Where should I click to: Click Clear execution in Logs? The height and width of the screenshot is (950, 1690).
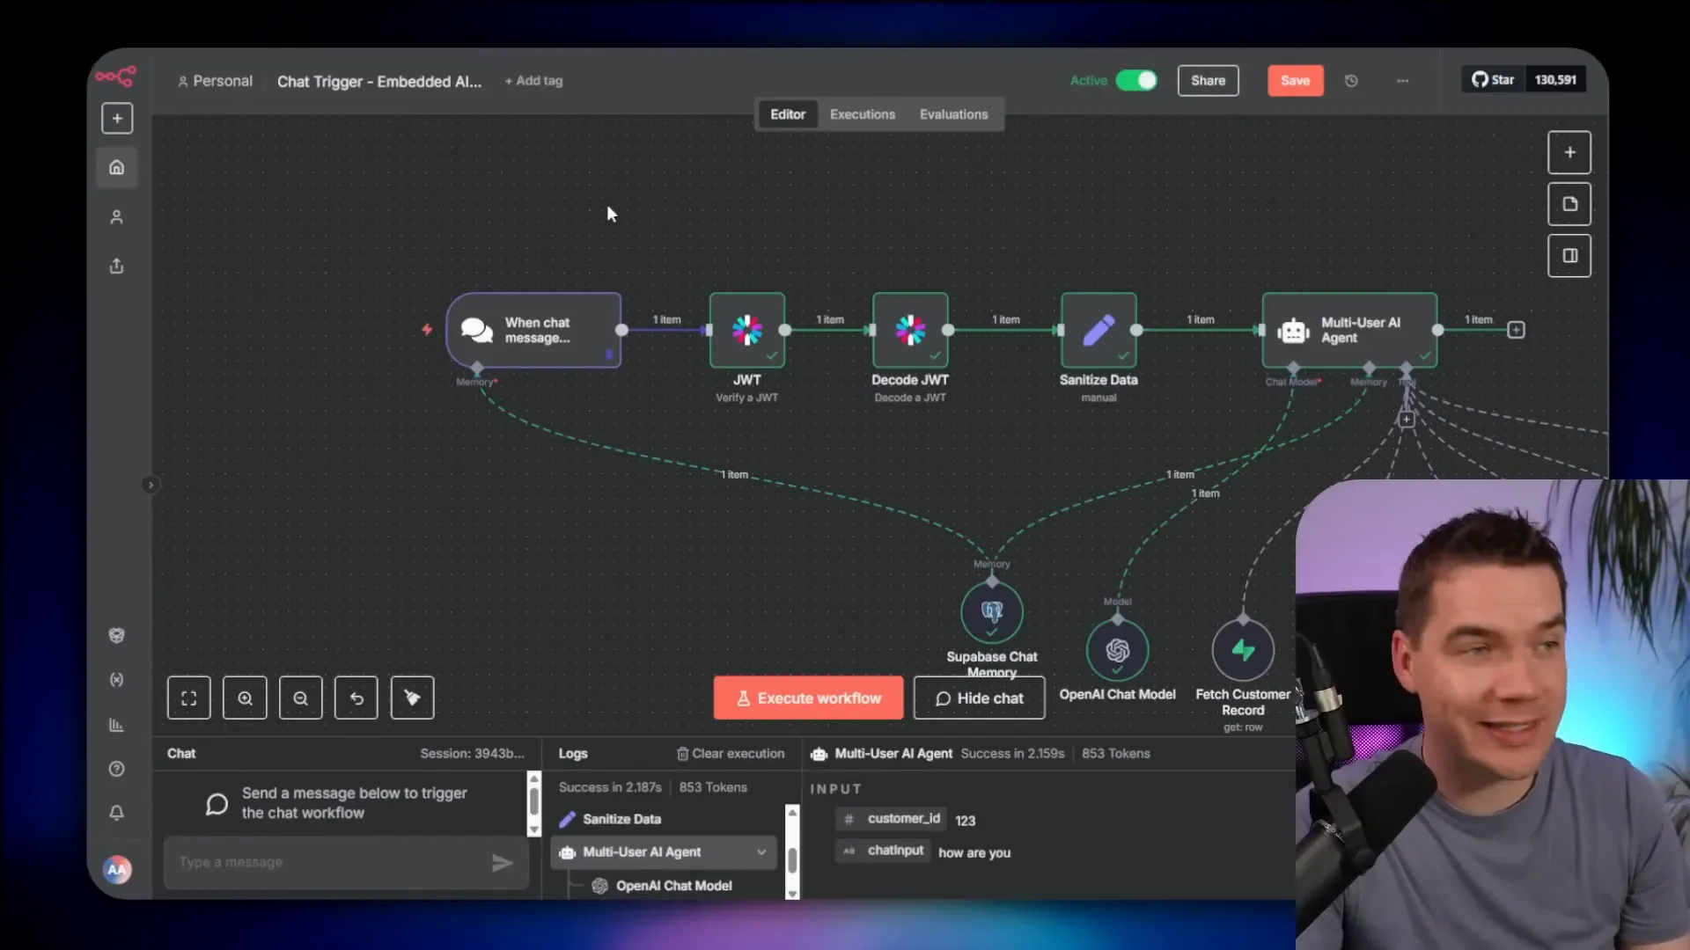coord(731,754)
